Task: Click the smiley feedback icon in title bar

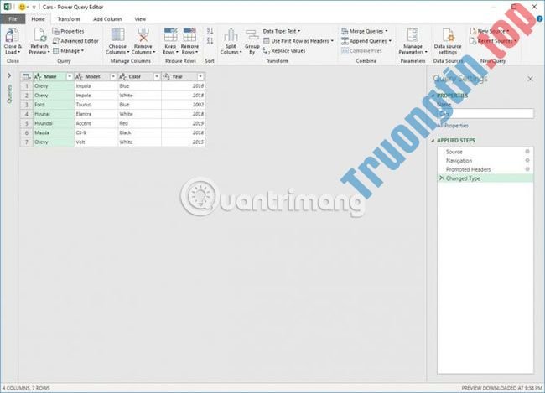Action: [22, 7]
